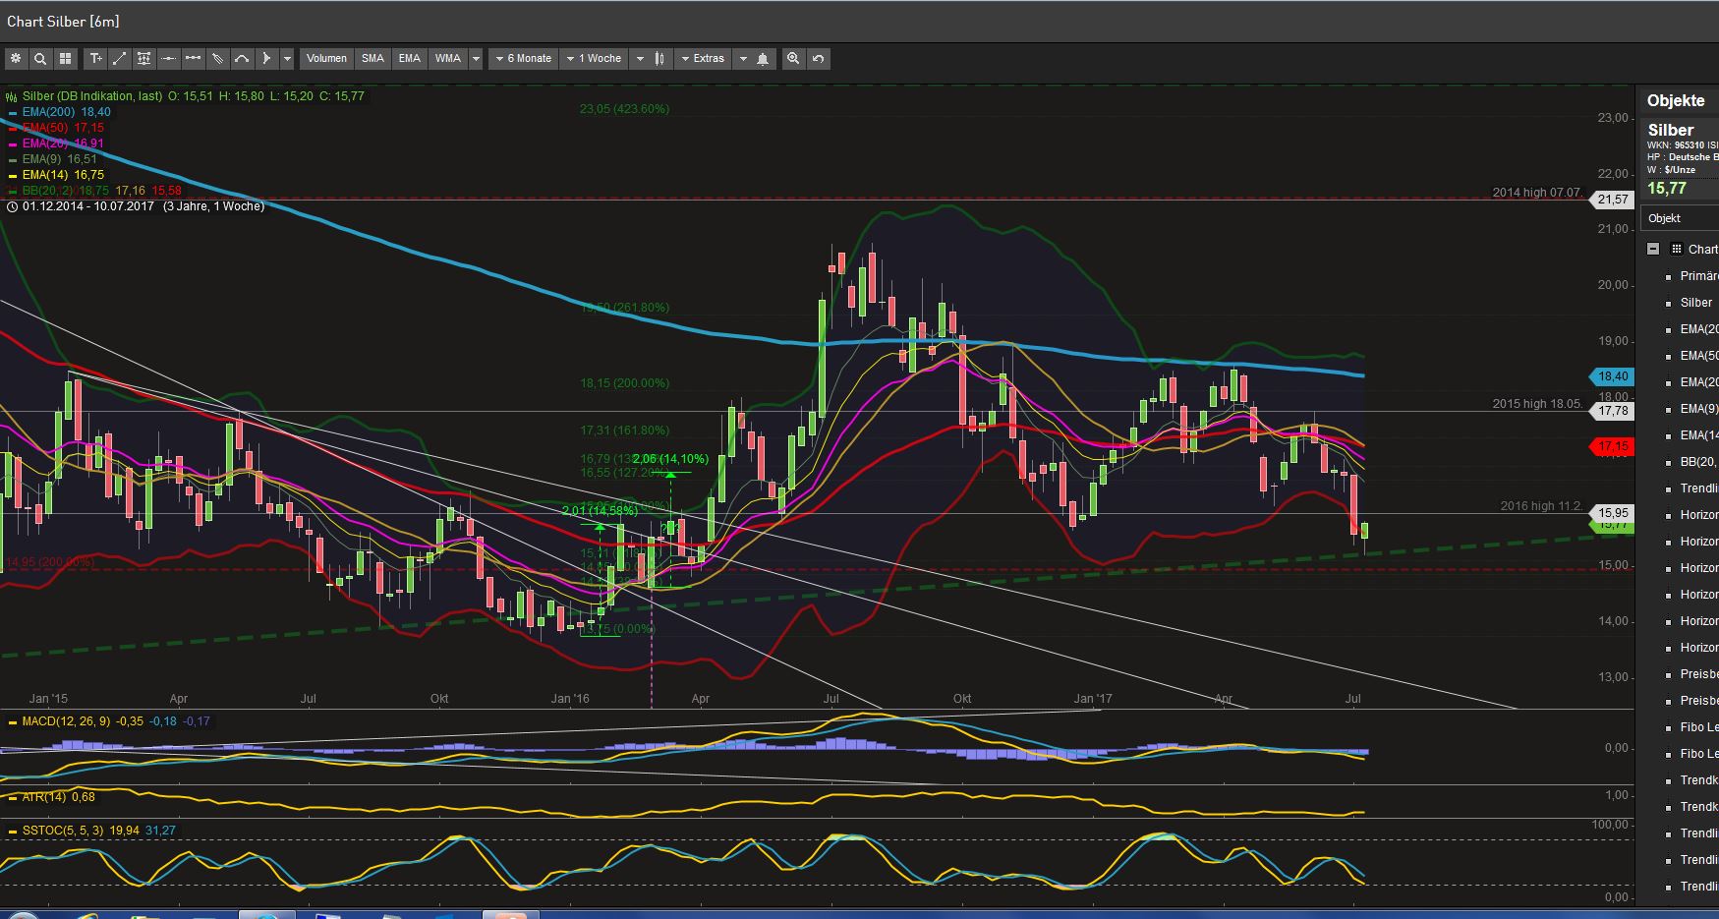The height and width of the screenshot is (919, 1719).
Task: Click the date range clock icon
Action: tap(12, 207)
